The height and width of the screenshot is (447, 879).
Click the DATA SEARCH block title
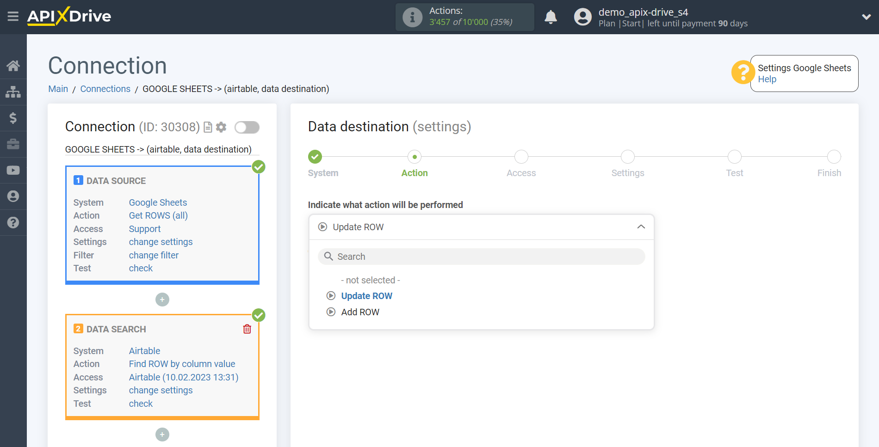[x=116, y=329]
